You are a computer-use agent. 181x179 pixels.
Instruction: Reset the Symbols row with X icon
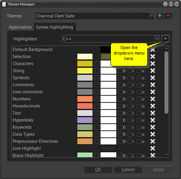[x=153, y=78]
